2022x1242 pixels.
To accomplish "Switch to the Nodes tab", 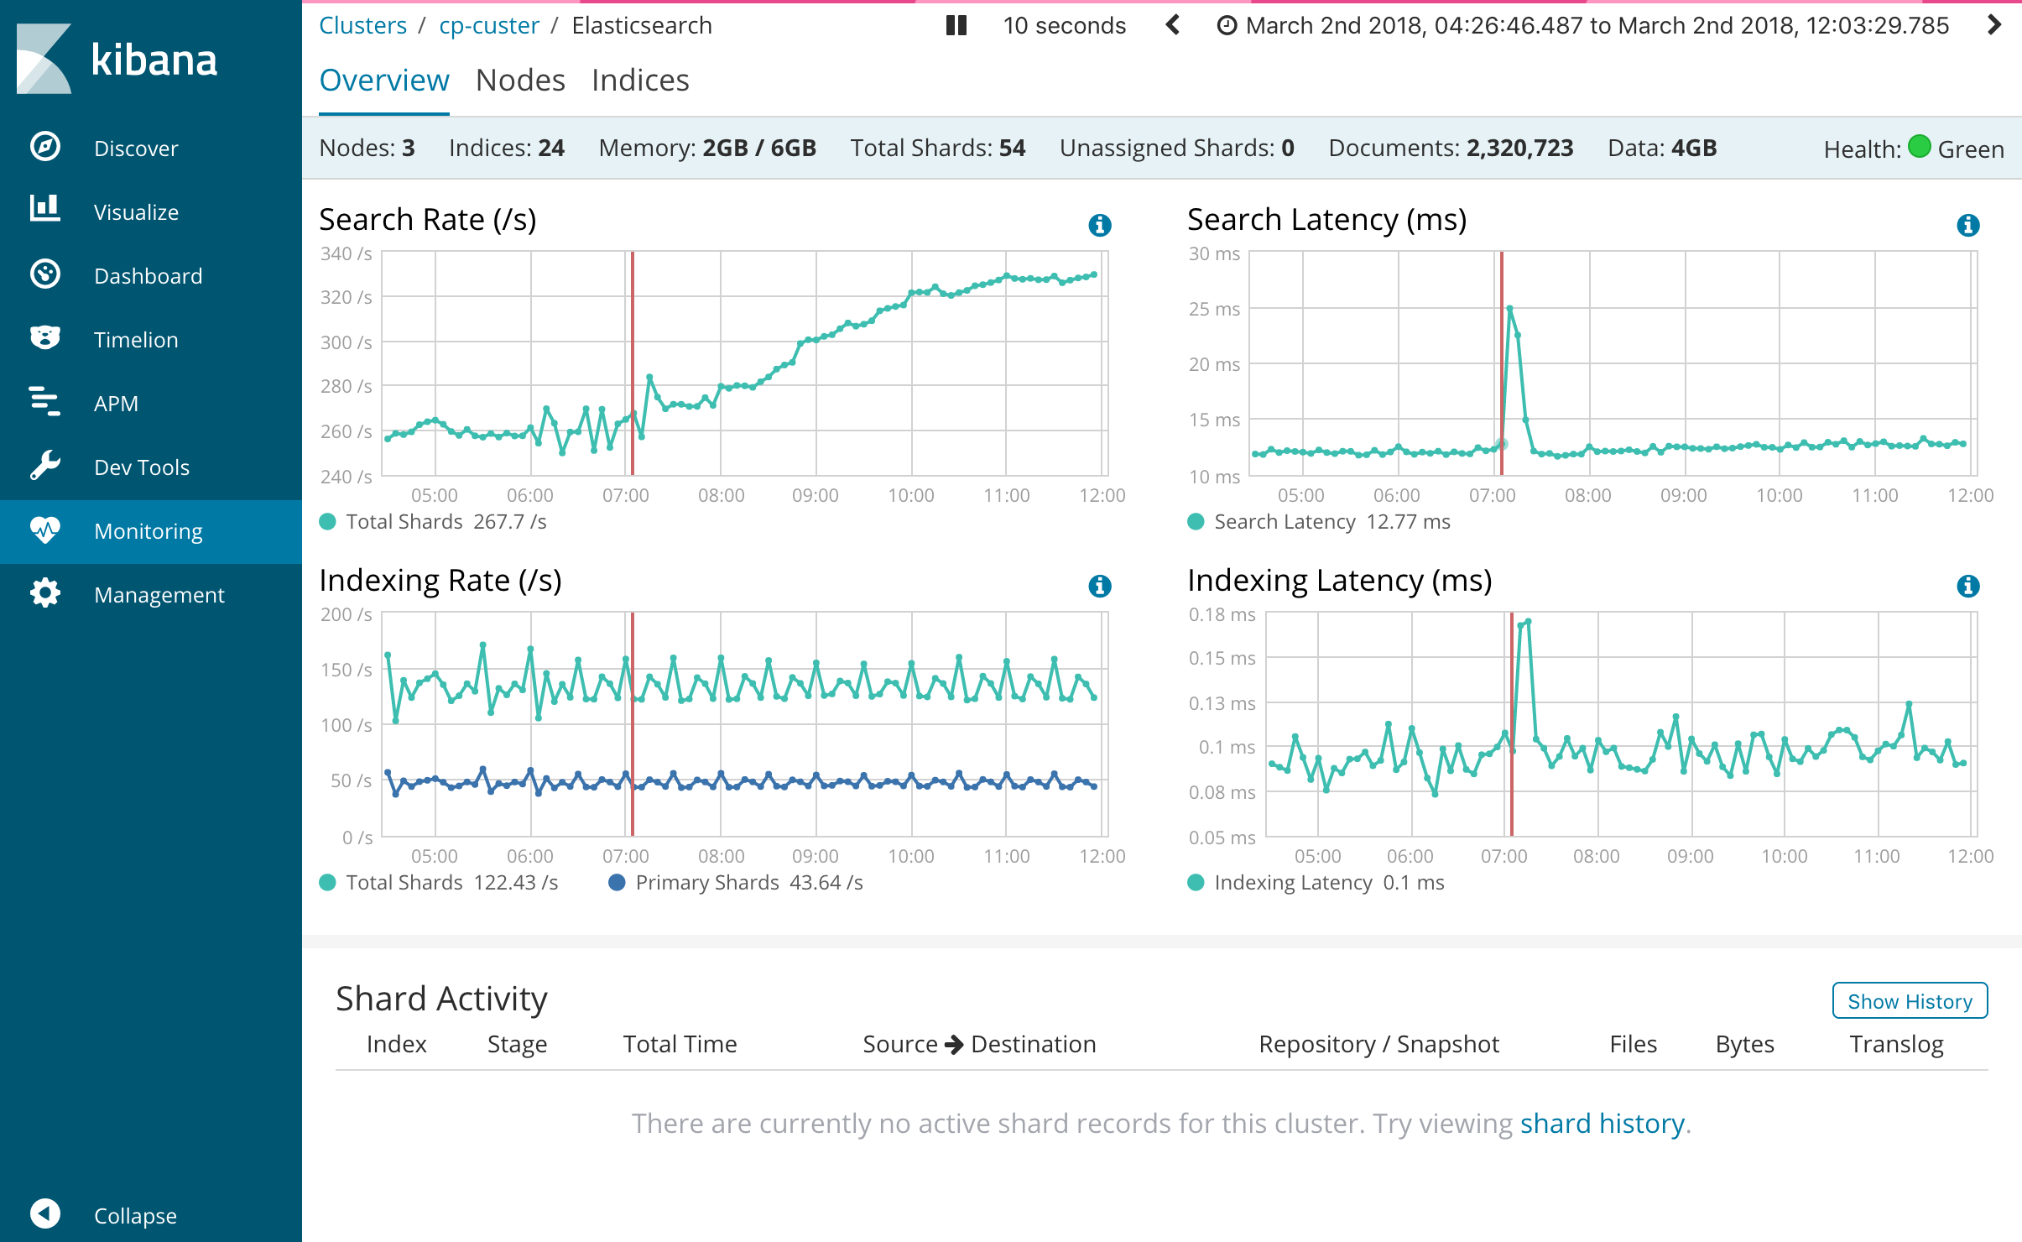I will [x=520, y=81].
